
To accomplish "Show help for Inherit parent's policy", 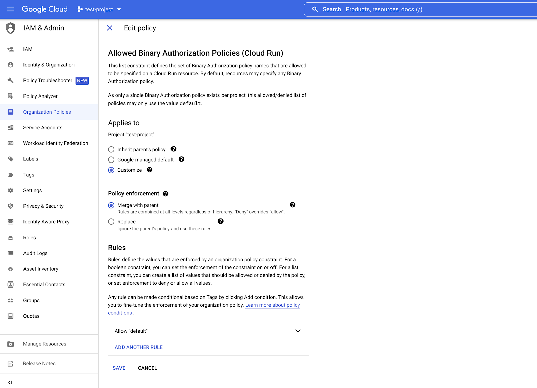I will [x=174, y=149].
